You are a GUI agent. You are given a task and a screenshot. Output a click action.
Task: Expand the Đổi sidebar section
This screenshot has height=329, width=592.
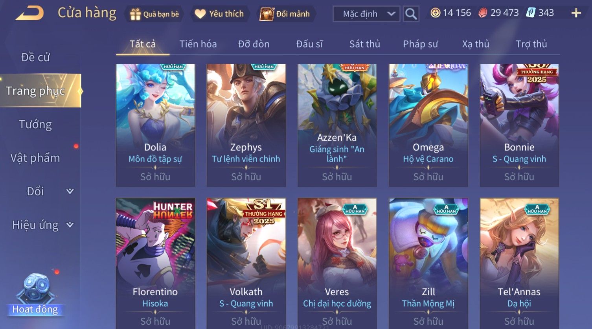pos(40,191)
